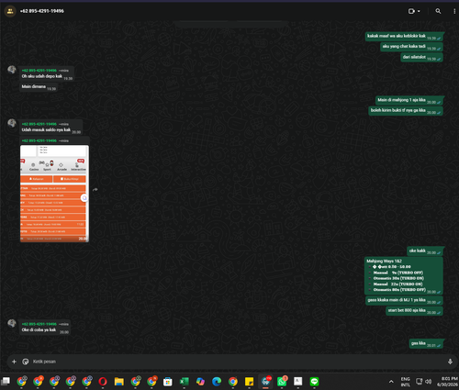Screen dimensions: 459x390
Task: Open the orange screenshot image attachment
Action: 54,194
